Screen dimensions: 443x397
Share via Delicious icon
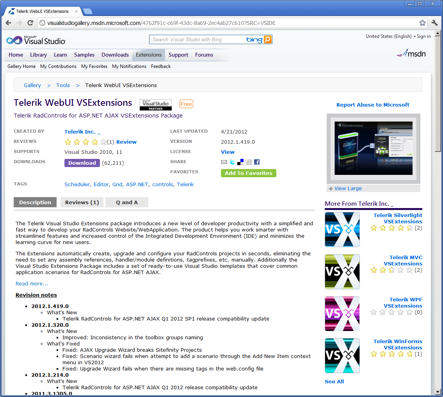240,162
